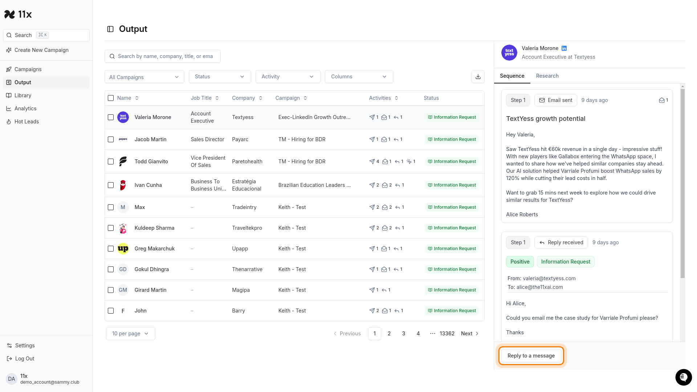Sort by the Name column
Screen dimensions: 697x392
point(128,98)
